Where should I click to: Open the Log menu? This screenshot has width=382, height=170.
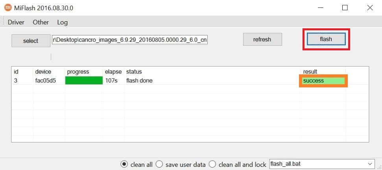[x=63, y=22]
